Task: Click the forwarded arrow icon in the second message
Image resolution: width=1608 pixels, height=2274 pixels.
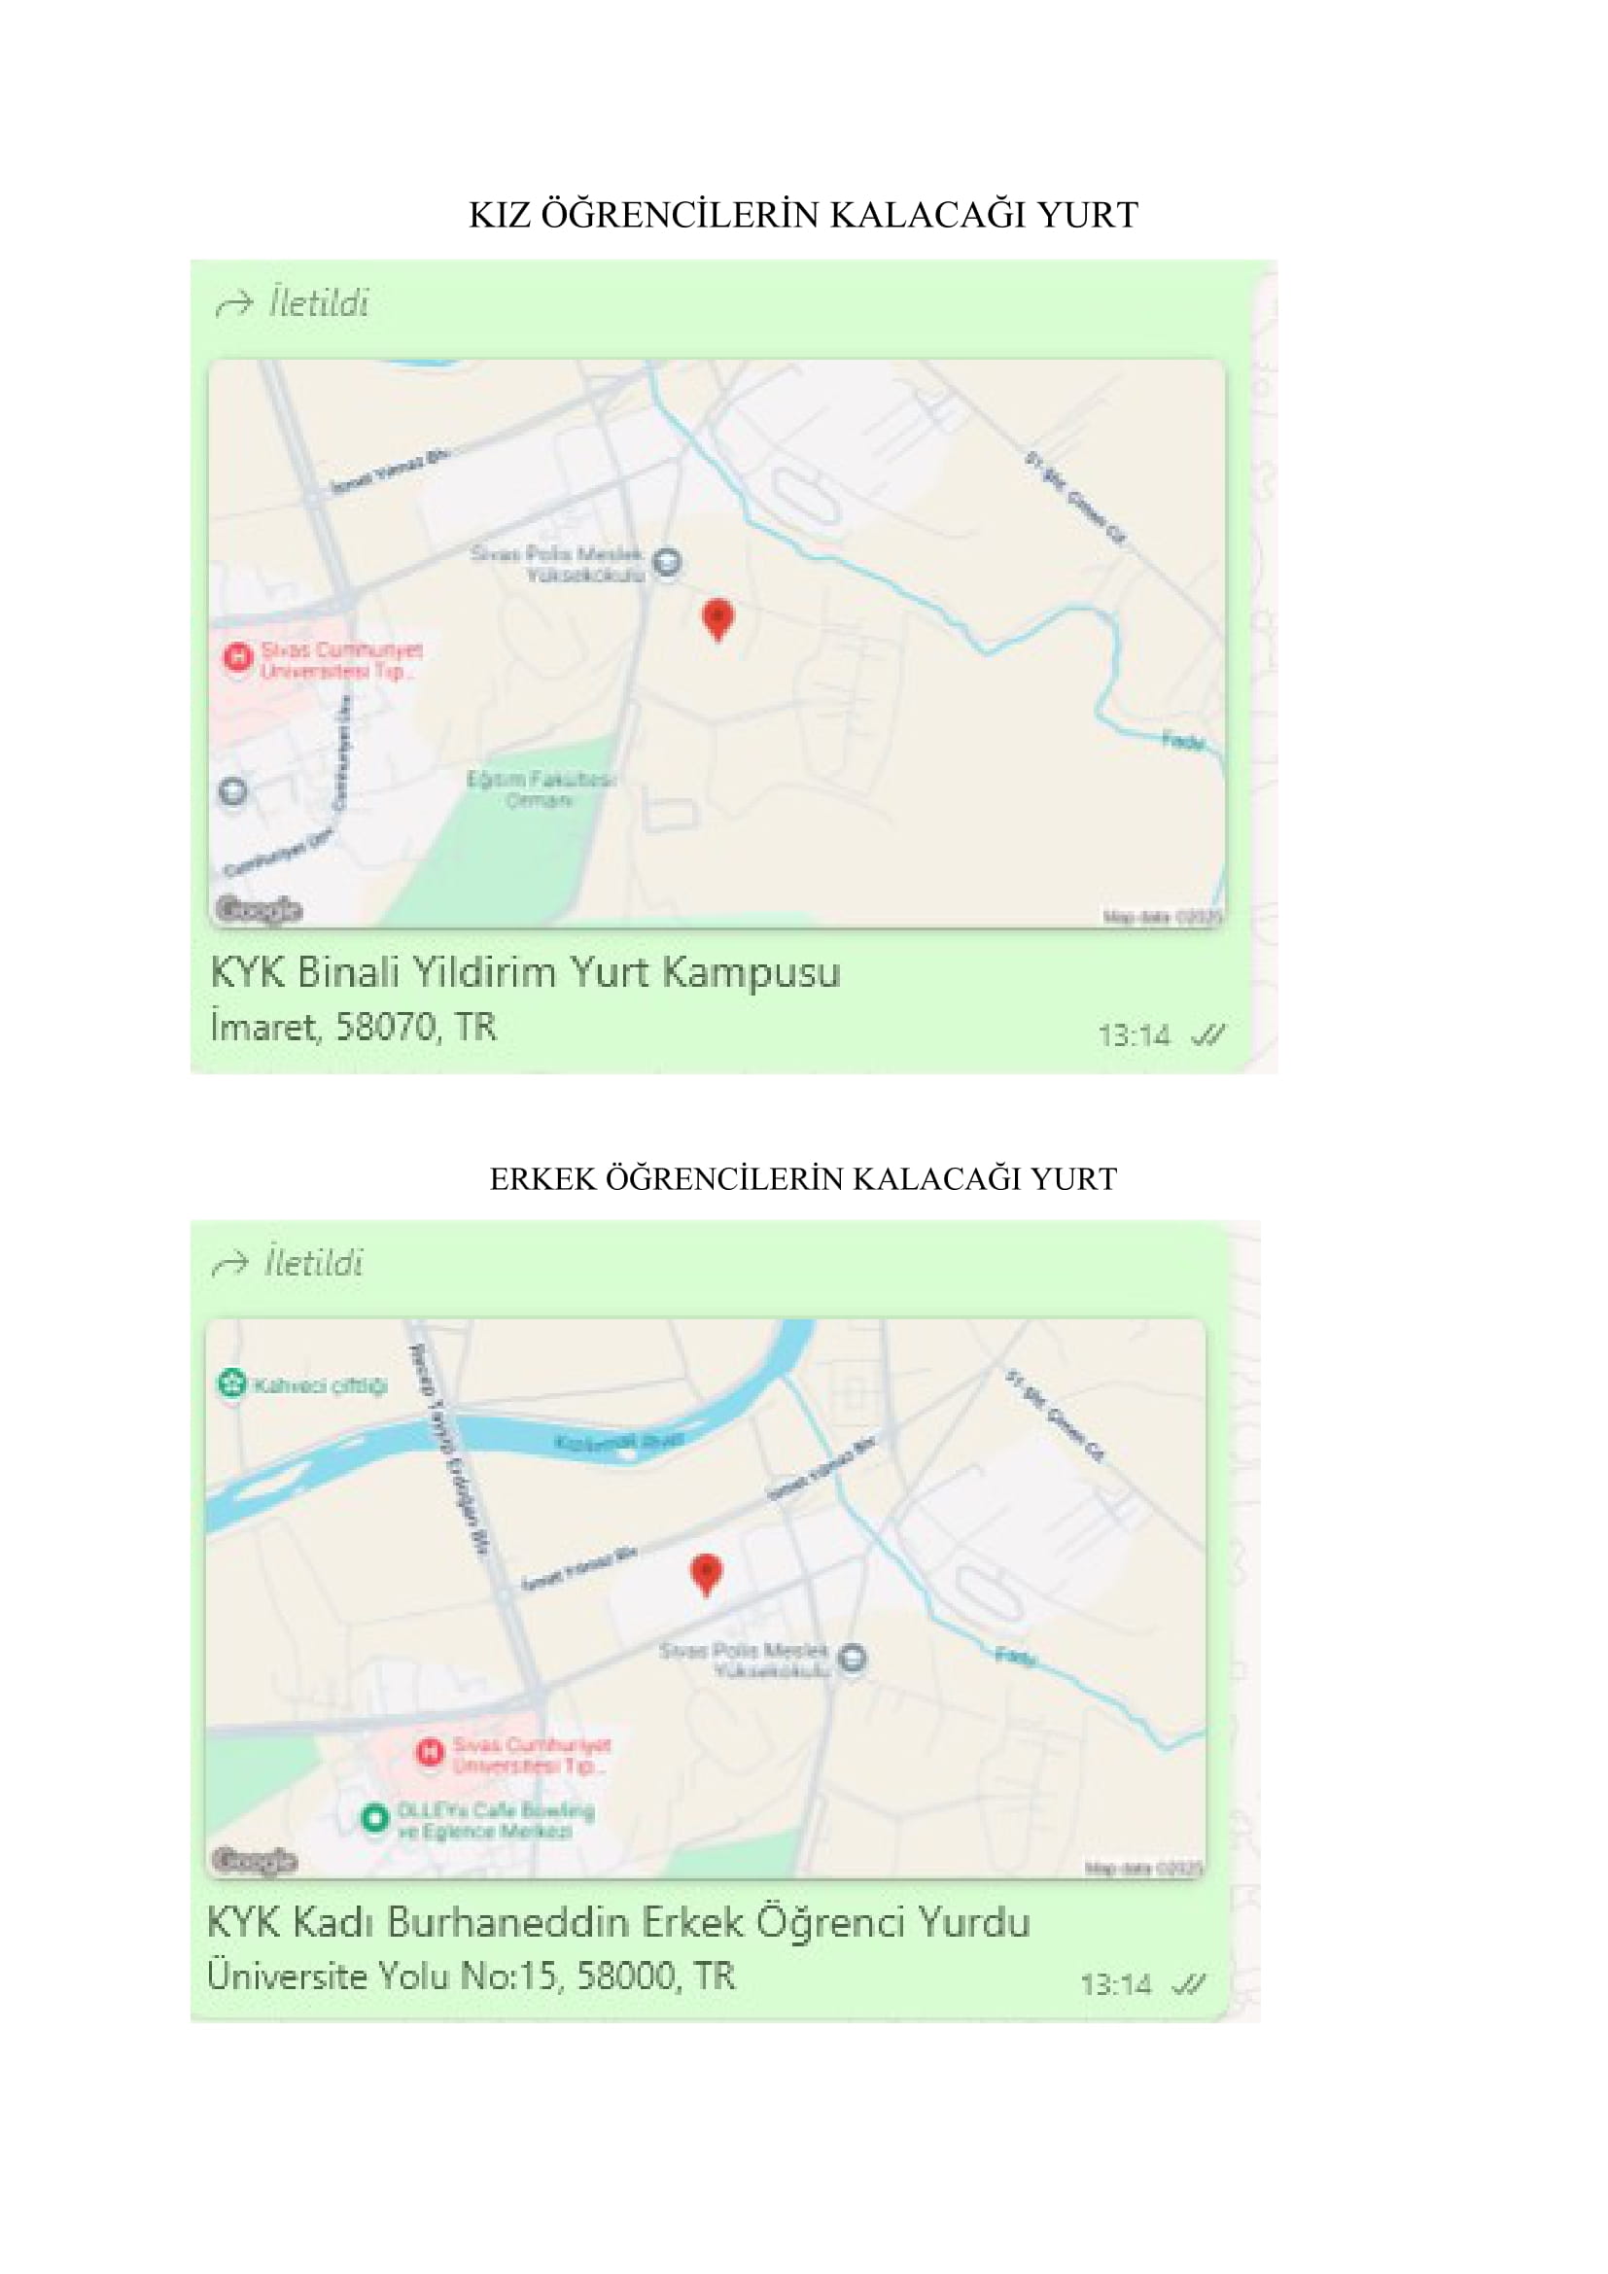Action: click(229, 1263)
